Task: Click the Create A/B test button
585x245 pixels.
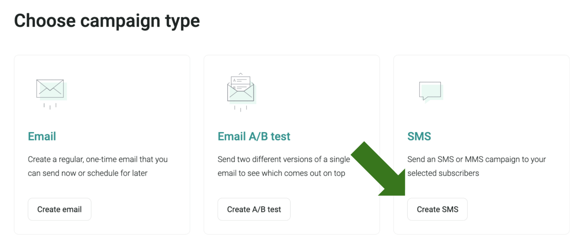Action: [x=253, y=209]
